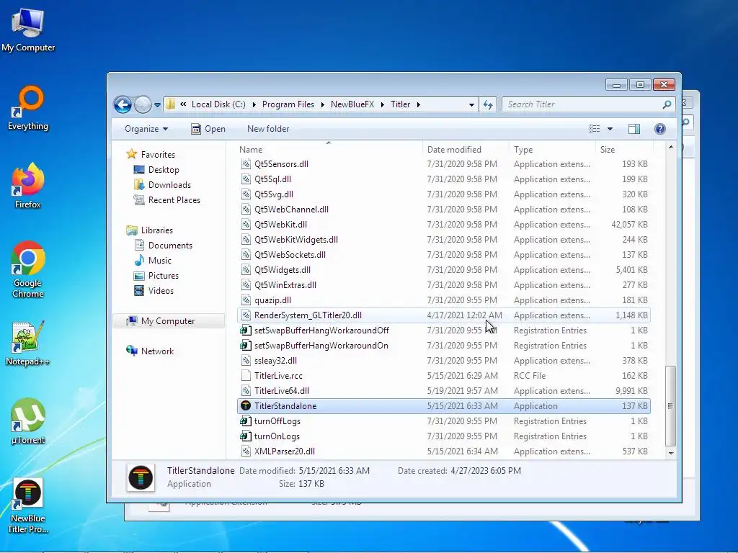This screenshot has height=553, width=738.
Task: Launch the µTorrent desktop shortcut
Action: point(28,421)
